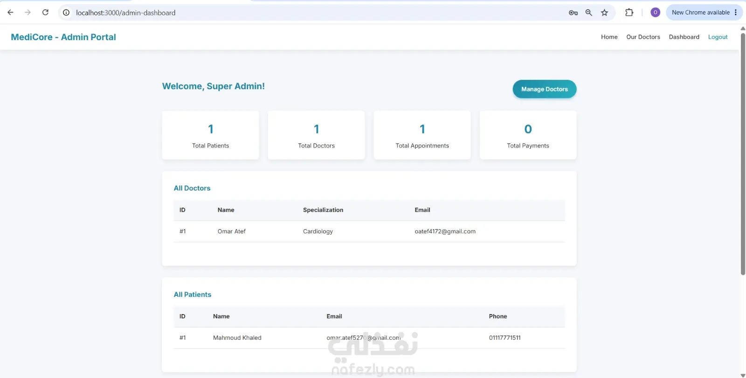This screenshot has width=746, height=378.
Task: Select the Total Patients stat card
Action: coord(210,135)
